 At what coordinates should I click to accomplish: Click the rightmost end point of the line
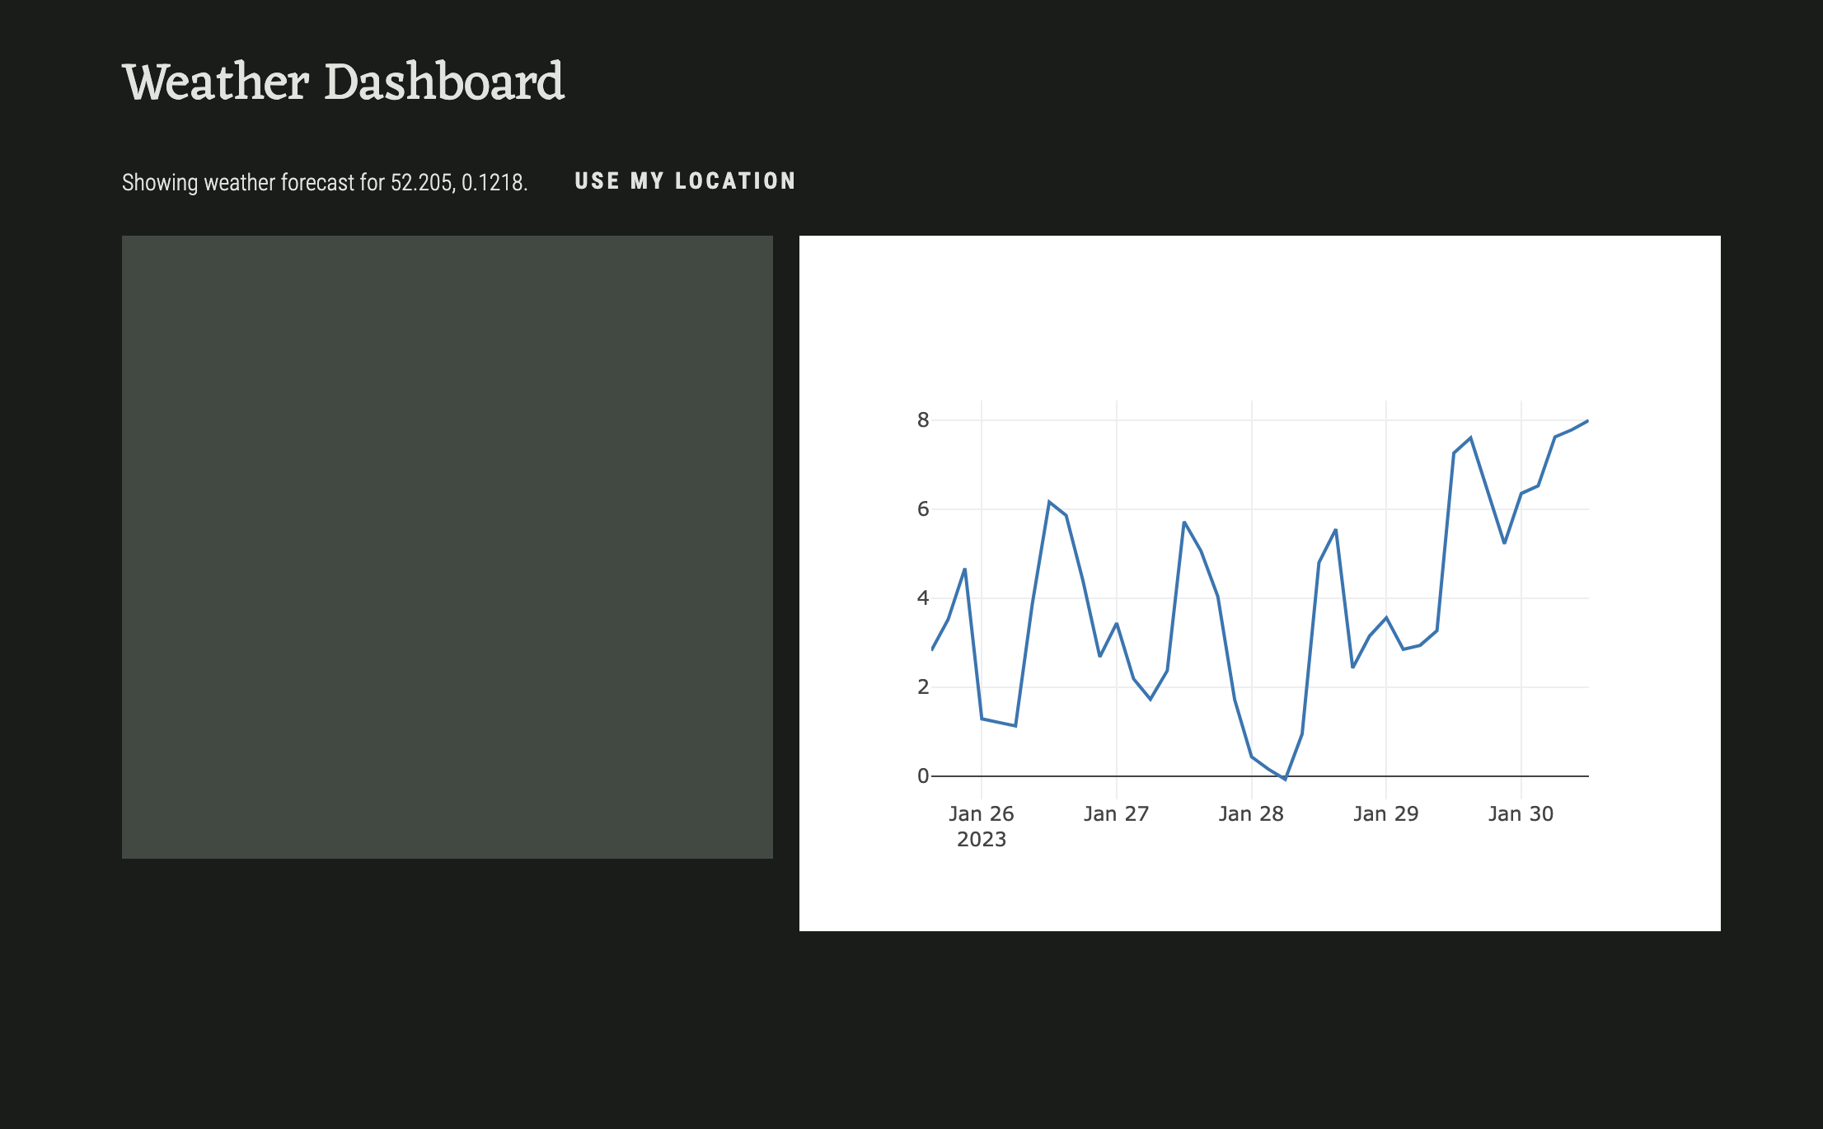pyautogui.click(x=1587, y=421)
